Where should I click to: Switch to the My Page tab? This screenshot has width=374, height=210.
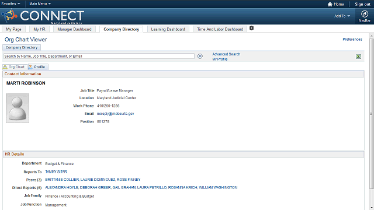[13, 29]
